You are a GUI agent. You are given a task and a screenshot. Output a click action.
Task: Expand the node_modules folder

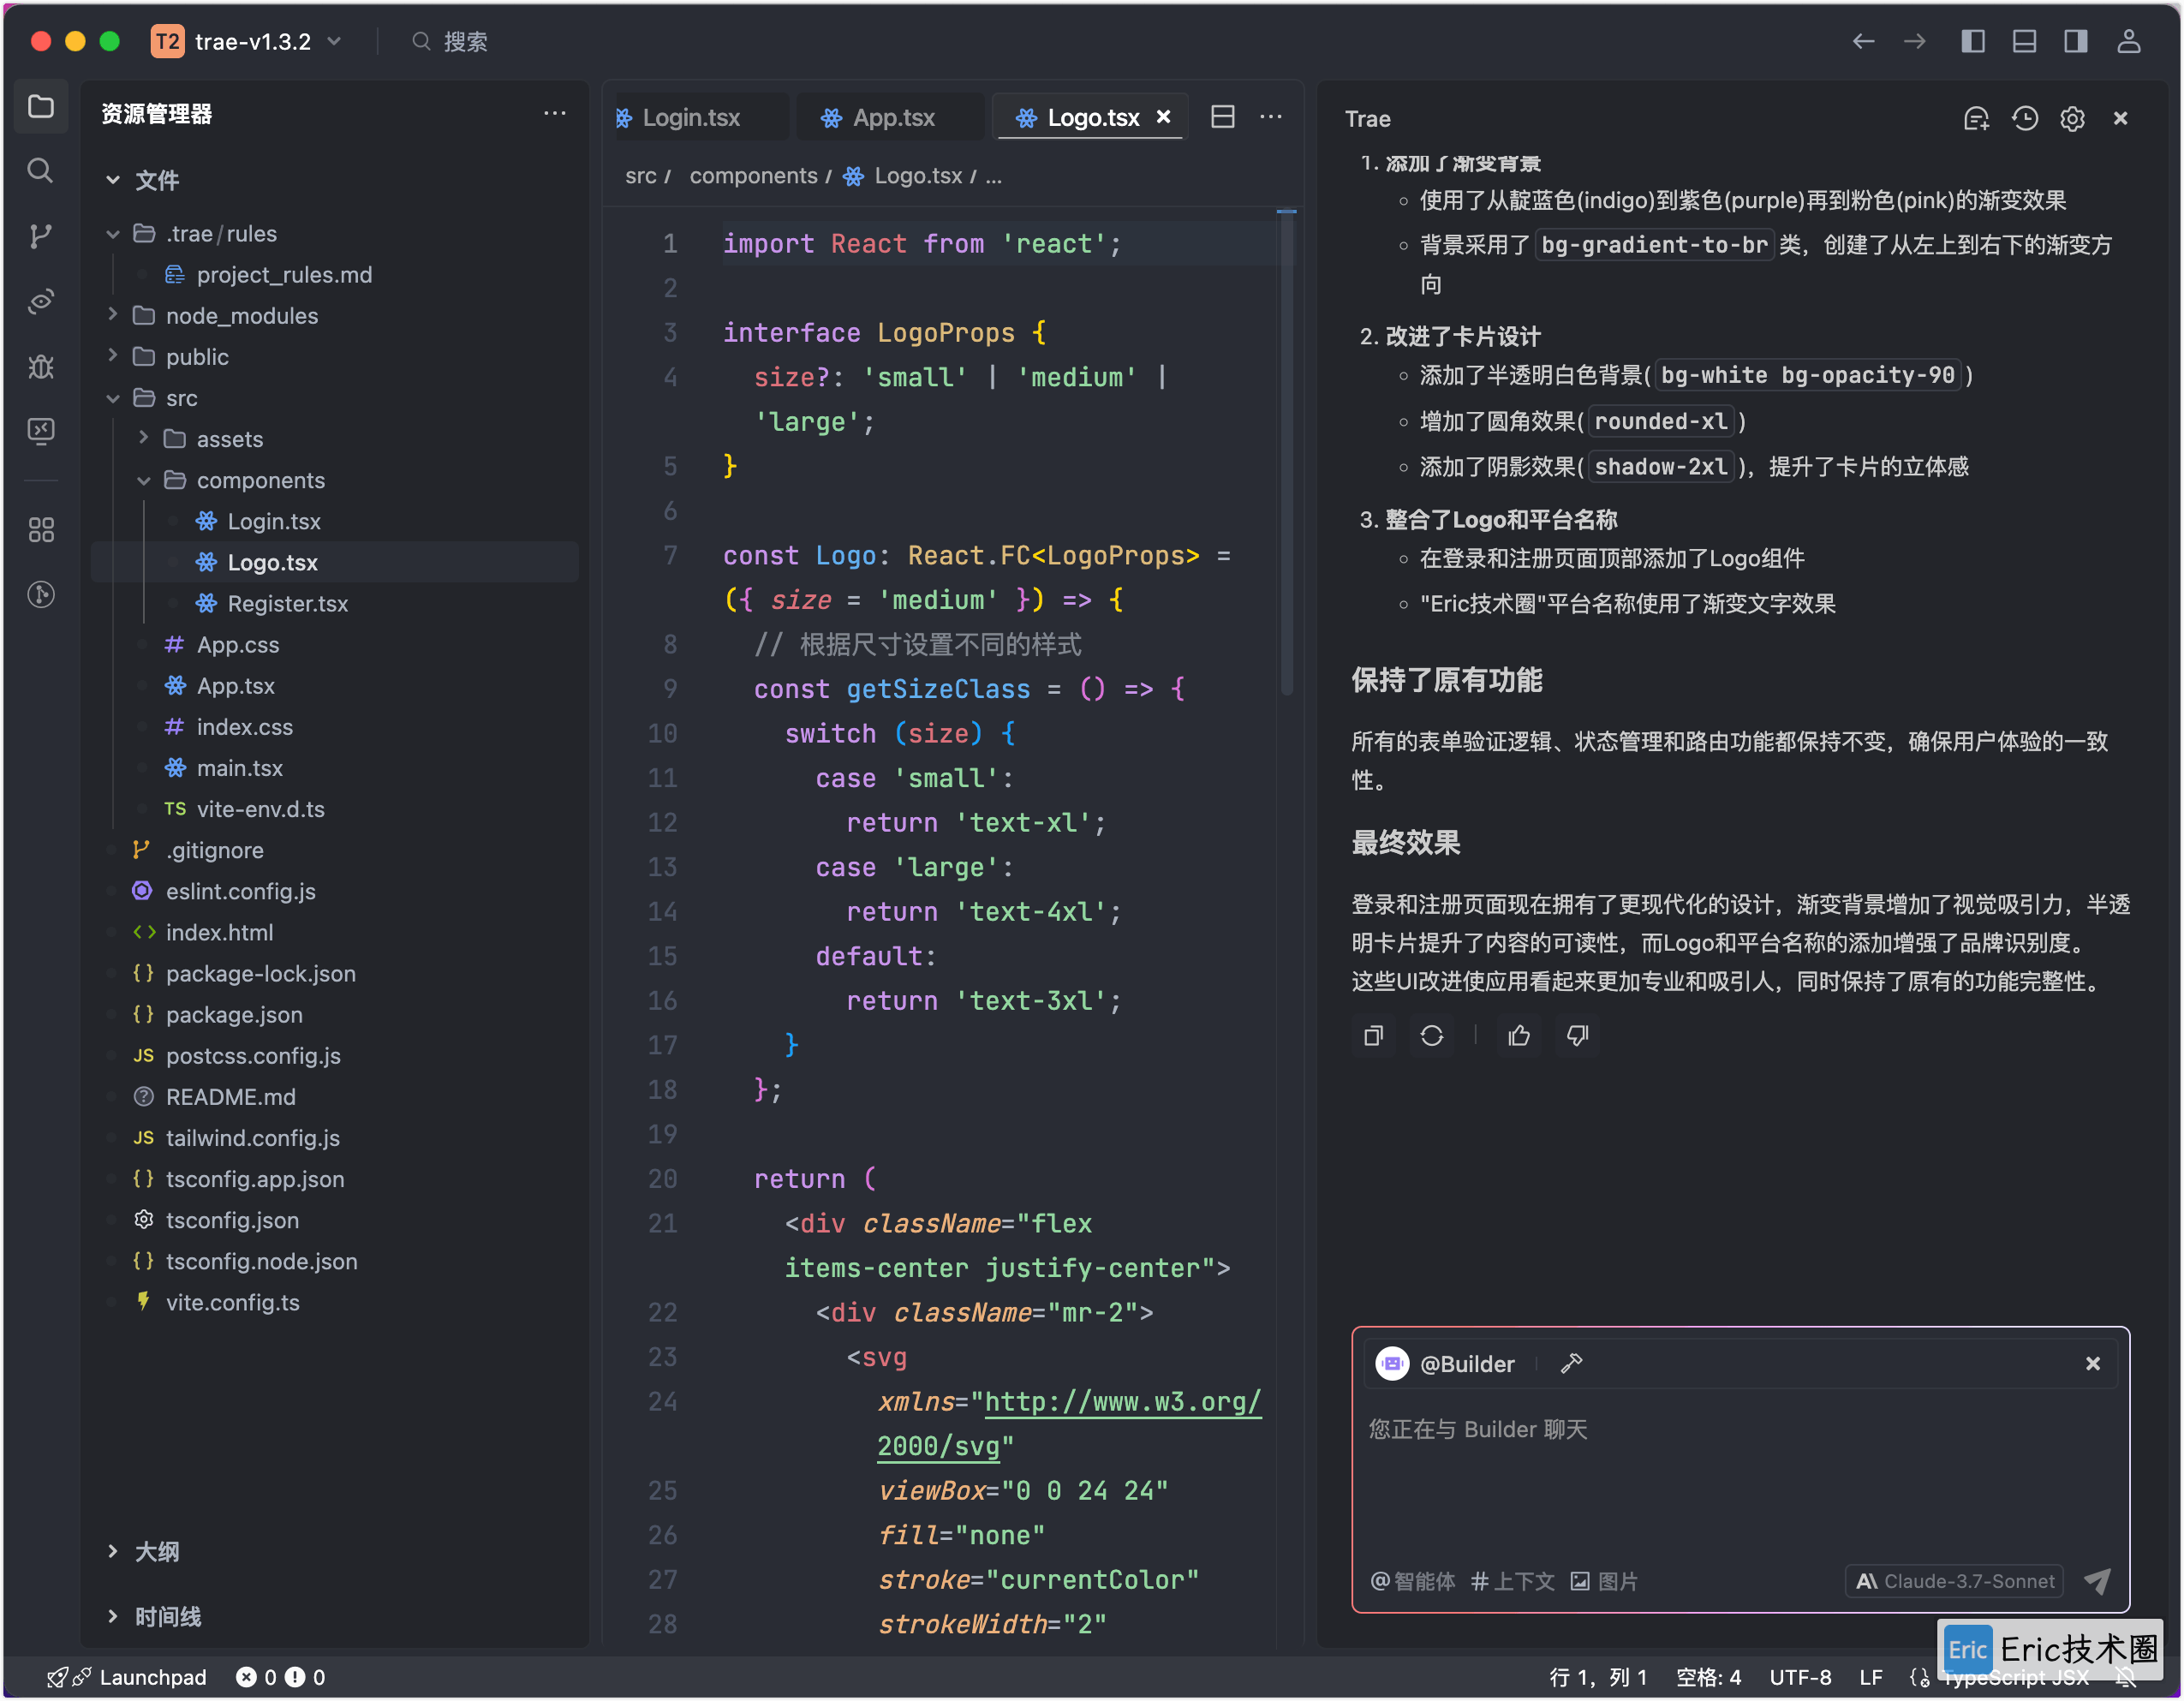[113, 315]
